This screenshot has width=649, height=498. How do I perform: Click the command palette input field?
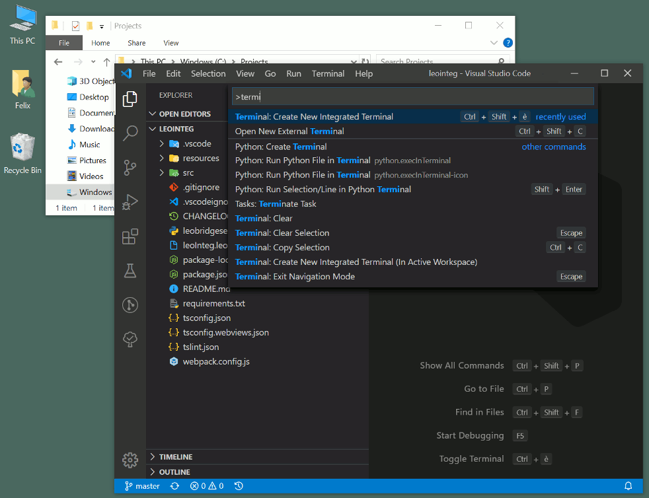[412, 96]
